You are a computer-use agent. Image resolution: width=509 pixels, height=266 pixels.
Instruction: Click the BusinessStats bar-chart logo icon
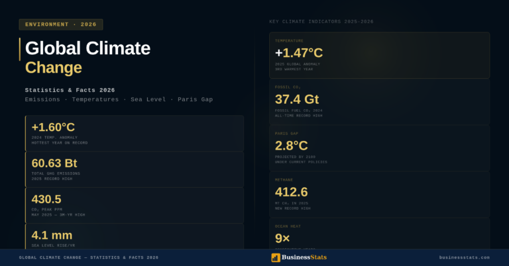276,257
